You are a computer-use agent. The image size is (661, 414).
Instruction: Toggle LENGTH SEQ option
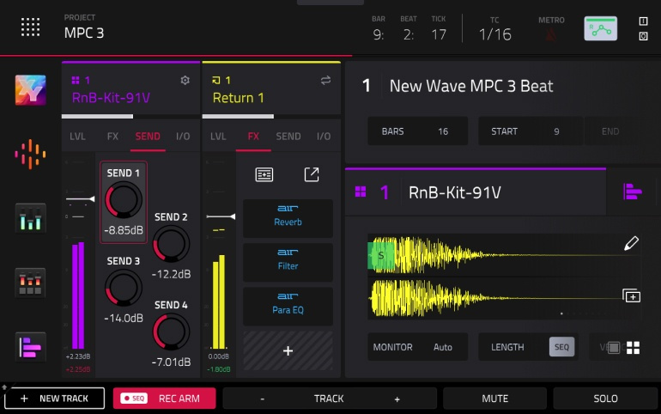(561, 347)
